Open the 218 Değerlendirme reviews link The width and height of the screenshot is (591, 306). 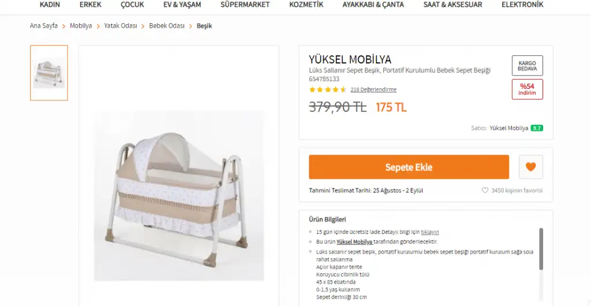[373, 89]
